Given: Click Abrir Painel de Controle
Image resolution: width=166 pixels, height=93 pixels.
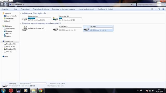Looking at the screenshot, I should click(x=106, y=9).
